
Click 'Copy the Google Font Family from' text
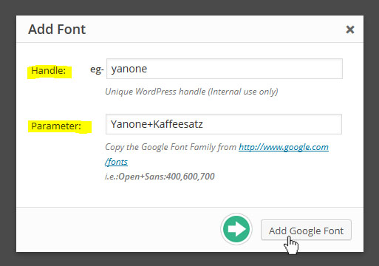(x=171, y=147)
